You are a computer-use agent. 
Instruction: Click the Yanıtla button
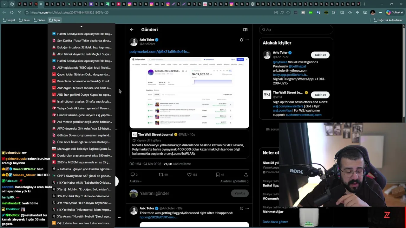click(240, 193)
